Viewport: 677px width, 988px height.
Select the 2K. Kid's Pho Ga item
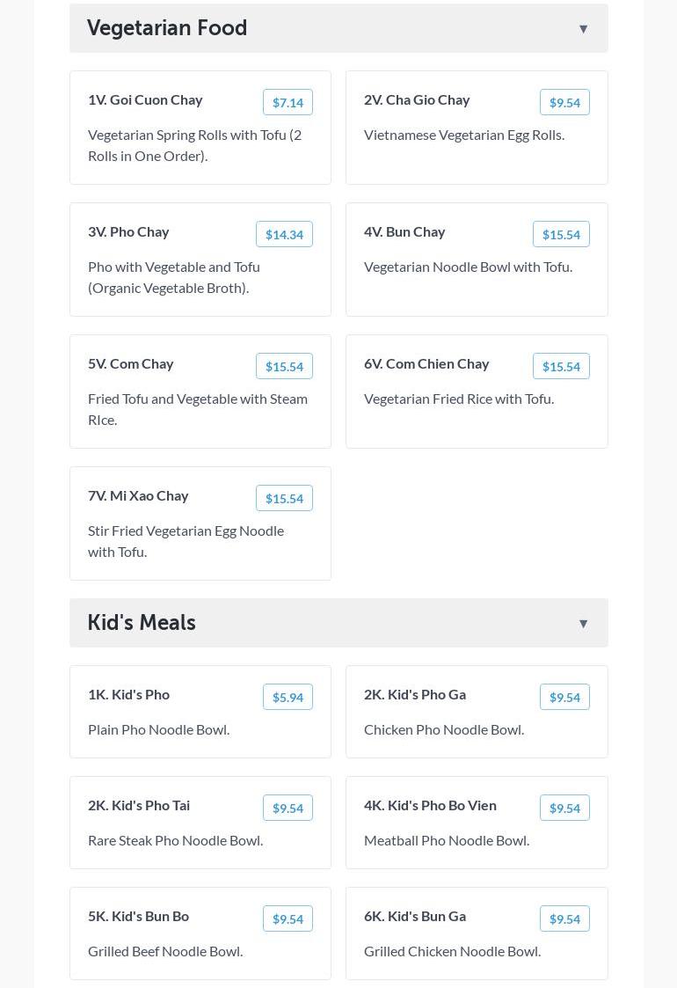click(x=415, y=694)
